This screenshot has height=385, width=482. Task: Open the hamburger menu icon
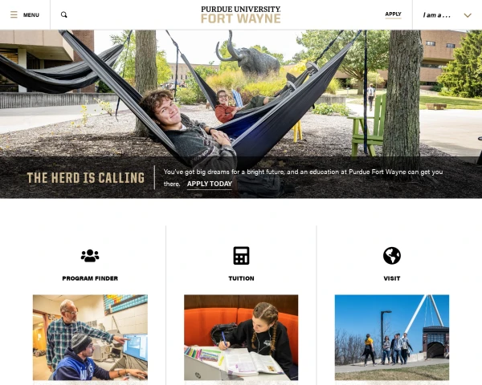click(x=14, y=14)
